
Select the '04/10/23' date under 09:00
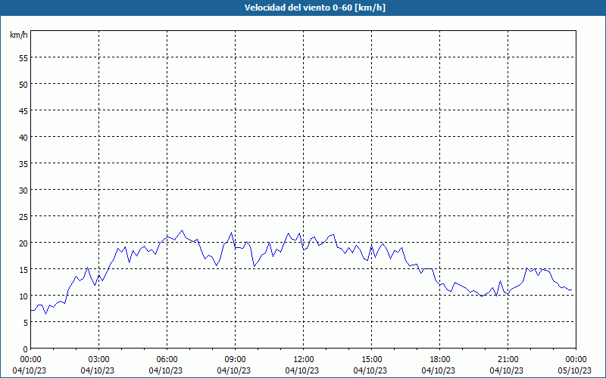tap(234, 370)
